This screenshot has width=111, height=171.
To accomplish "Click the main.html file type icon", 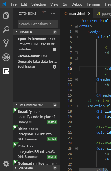I will (x=66, y=13).
